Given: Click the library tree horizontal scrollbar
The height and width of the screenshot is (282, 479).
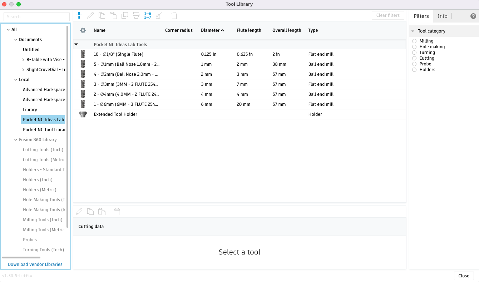Looking at the screenshot, I should 21,257.
